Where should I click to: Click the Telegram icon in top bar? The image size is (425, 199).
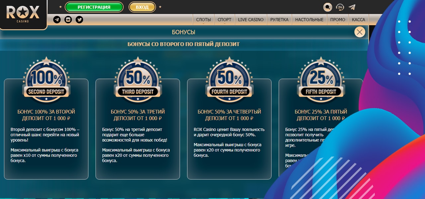pyautogui.click(x=352, y=7)
